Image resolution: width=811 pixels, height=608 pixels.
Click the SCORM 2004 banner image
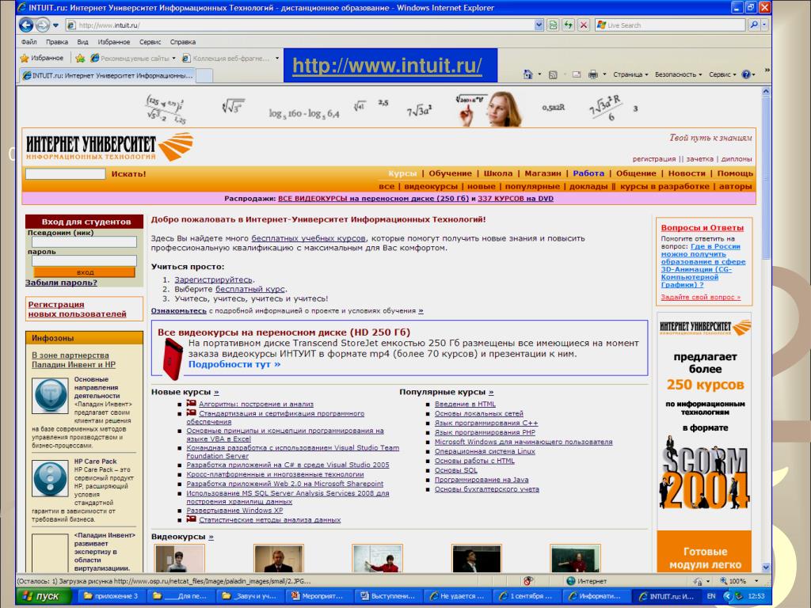704,473
